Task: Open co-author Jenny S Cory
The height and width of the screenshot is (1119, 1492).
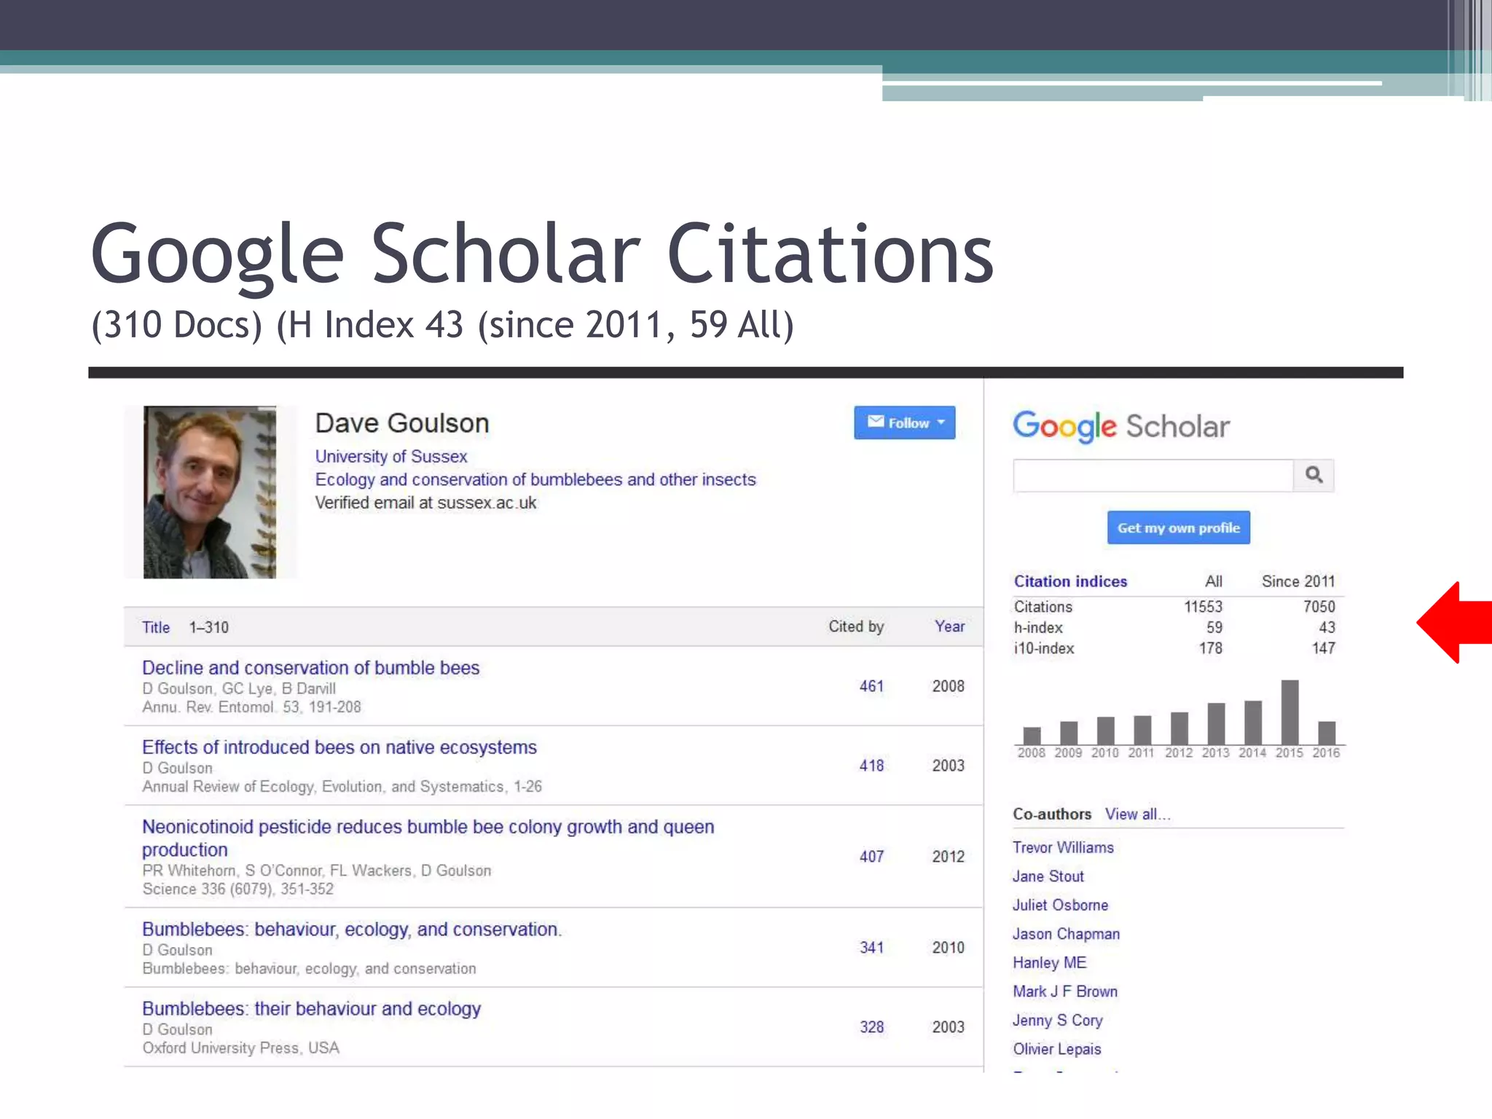Action: point(1058,1021)
